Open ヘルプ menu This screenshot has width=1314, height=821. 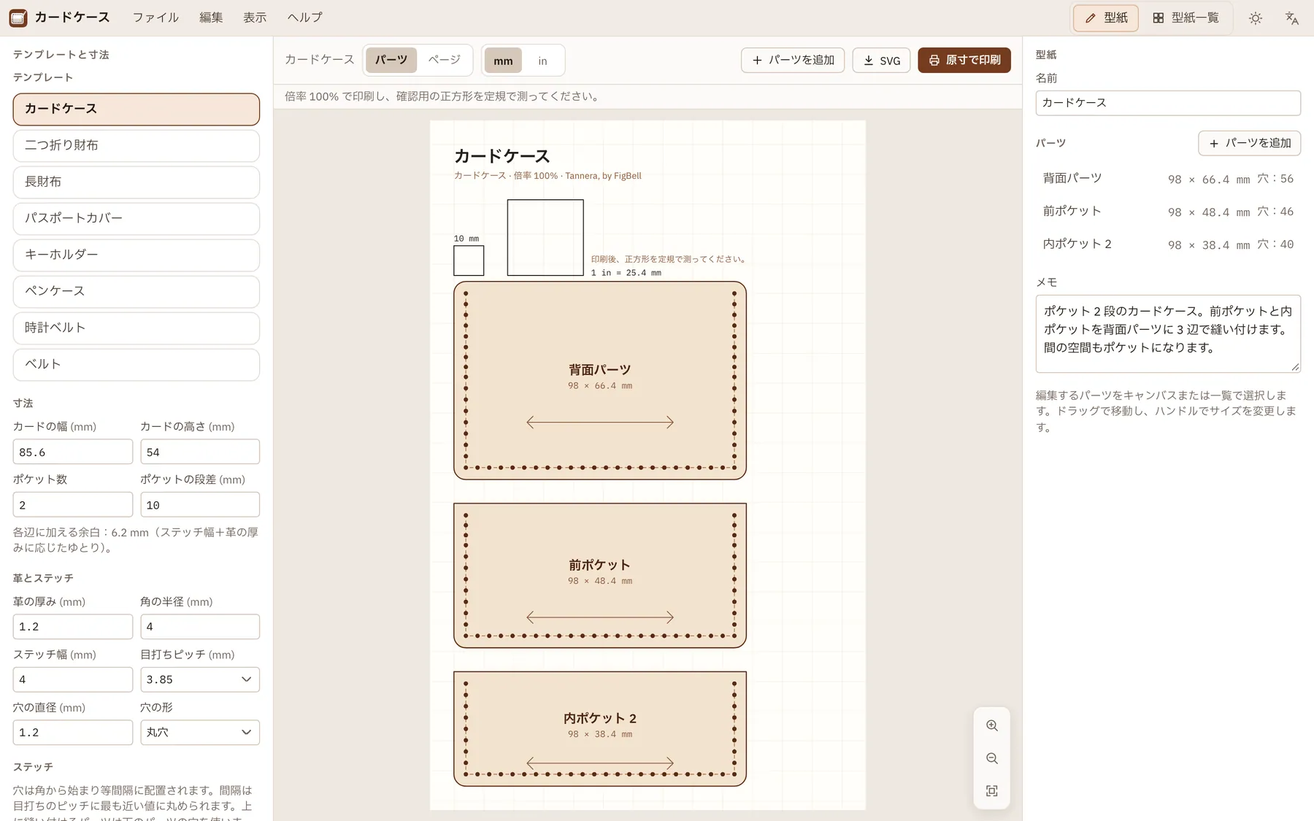click(304, 18)
